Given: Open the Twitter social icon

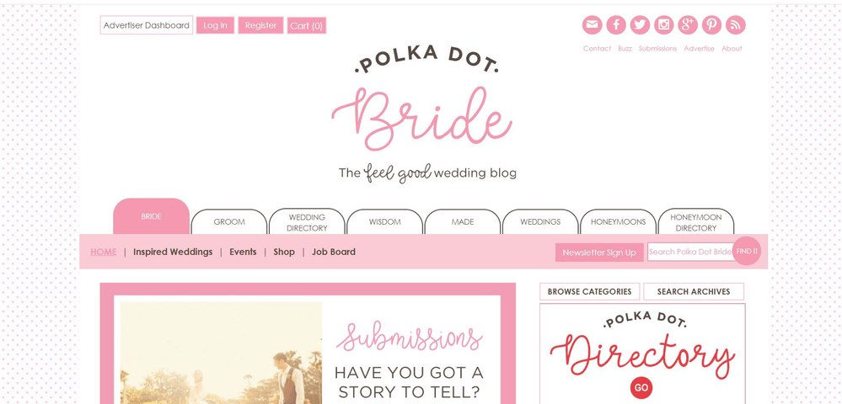Looking at the screenshot, I should coord(640,24).
